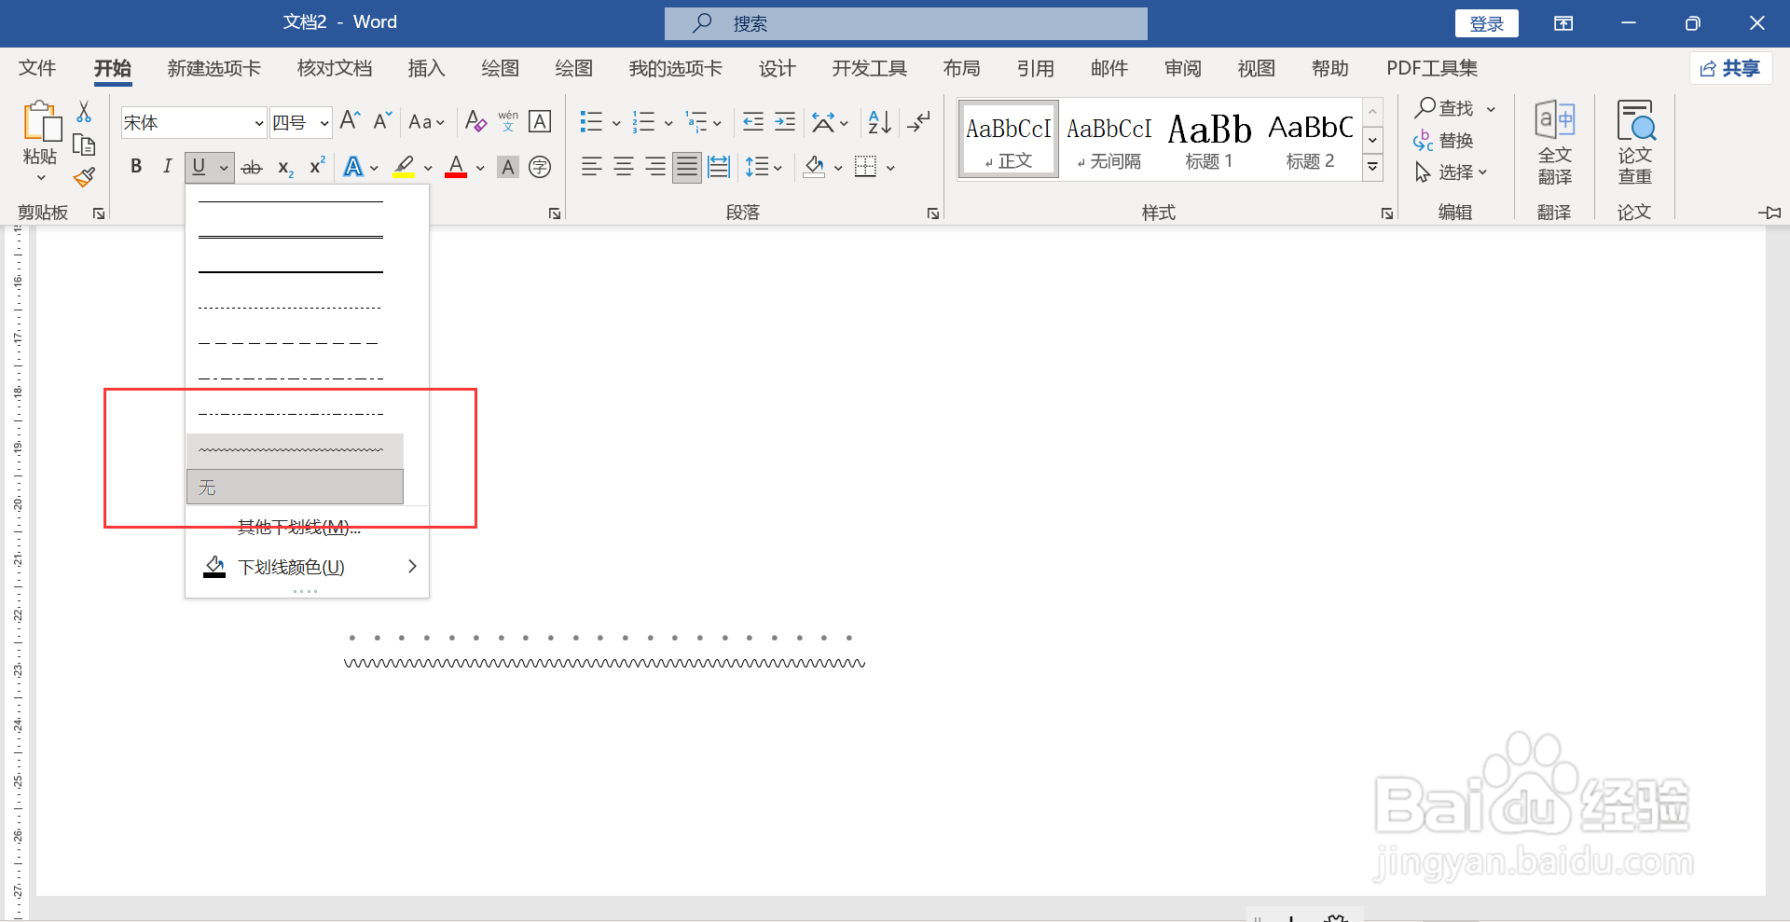Click in the 搜索 search box
The image size is (1790, 922).
click(x=906, y=23)
